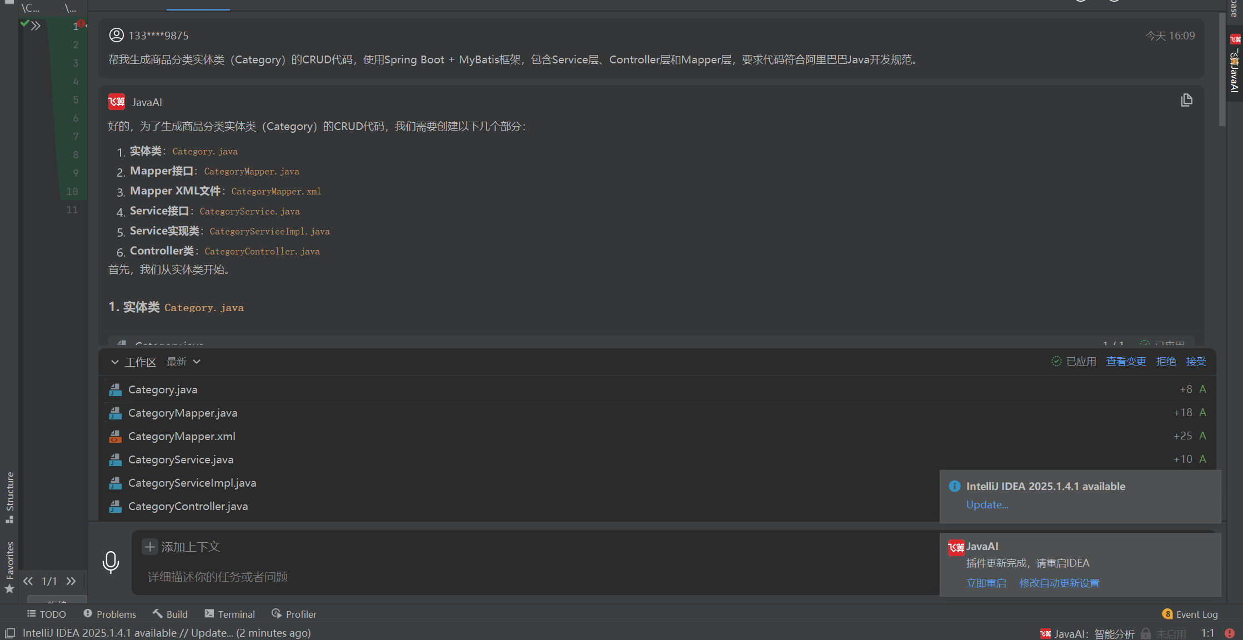Go to previous change with double-left arrows
Viewport: 1243px width, 640px height.
[28, 581]
